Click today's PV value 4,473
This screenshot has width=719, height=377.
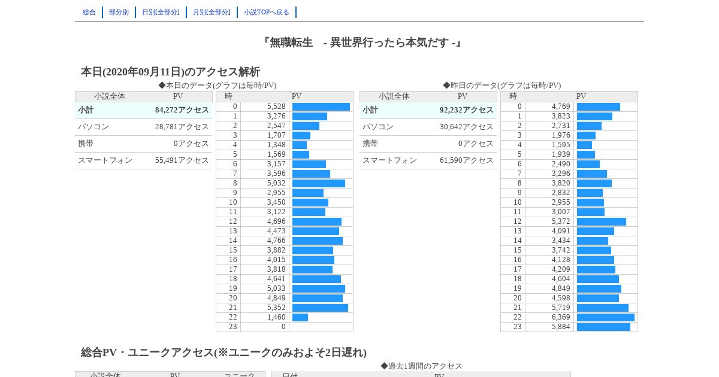click(276, 232)
